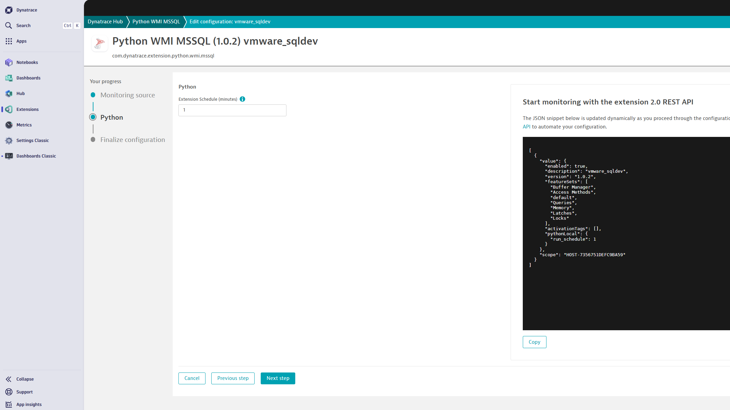730x410 pixels.
Task: Click the Python WMI MSSQL extension logo
Action: 100,44
